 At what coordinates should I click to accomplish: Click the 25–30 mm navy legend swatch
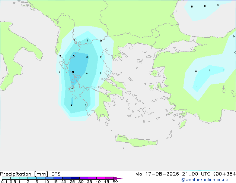pyautogui.click(x=75, y=178)
